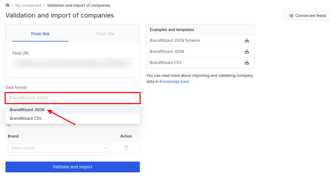Delete the brand row with trash icon
Viewport: 336px width, 181px height.
pyautogui.click(x=126, y=148)
